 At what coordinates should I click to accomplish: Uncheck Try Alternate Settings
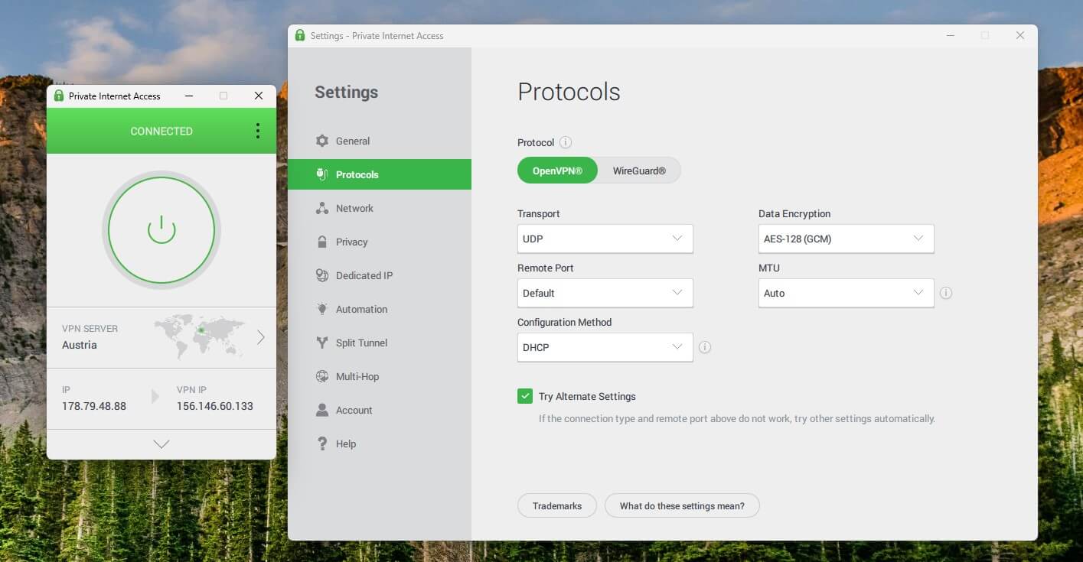tap(525, 396)
